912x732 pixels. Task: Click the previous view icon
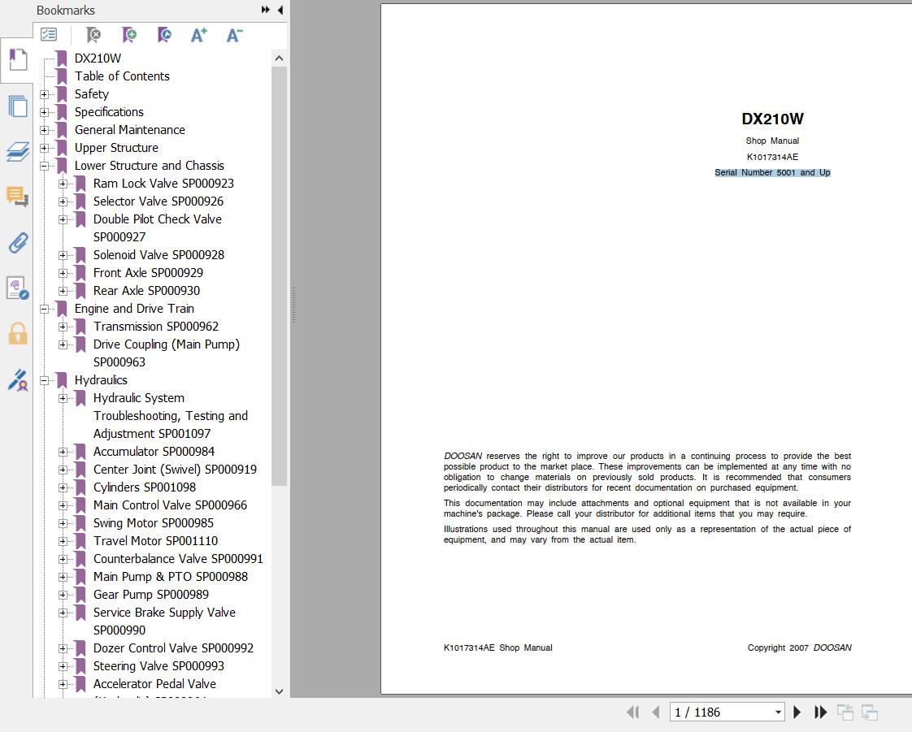(x=845, y=713)
